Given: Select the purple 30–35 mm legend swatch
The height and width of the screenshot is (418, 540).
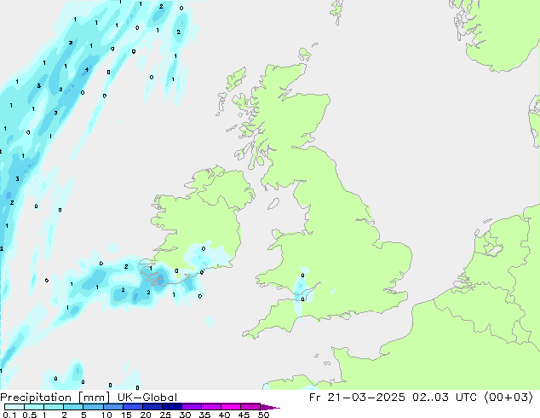Looking at the screenshot, I should pos(192,407).
